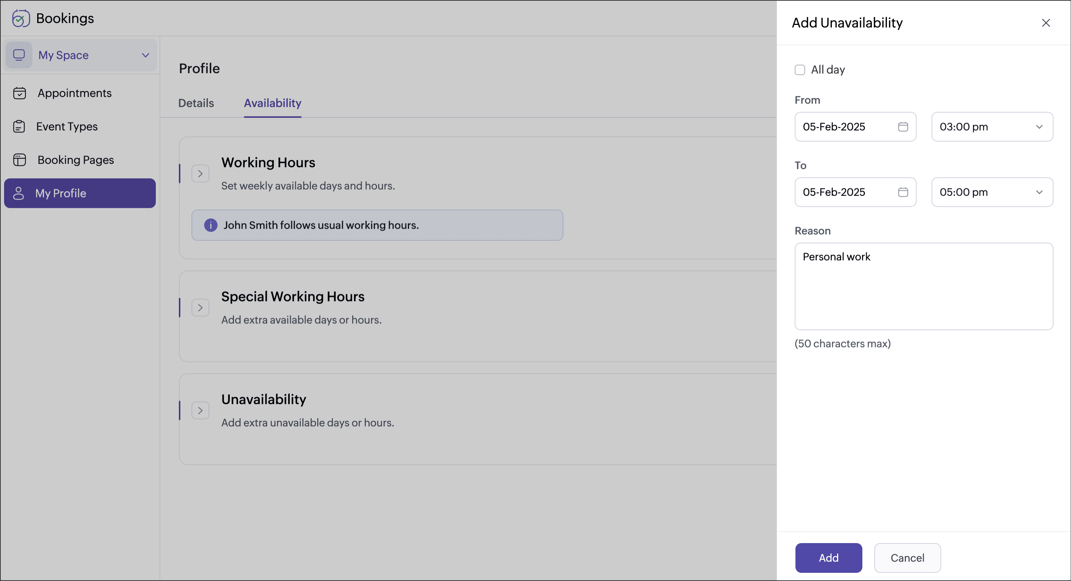This screenshot has height=581, width=1071.
Task: Expand the Working Hours section
Action: [x=200, y=174]
